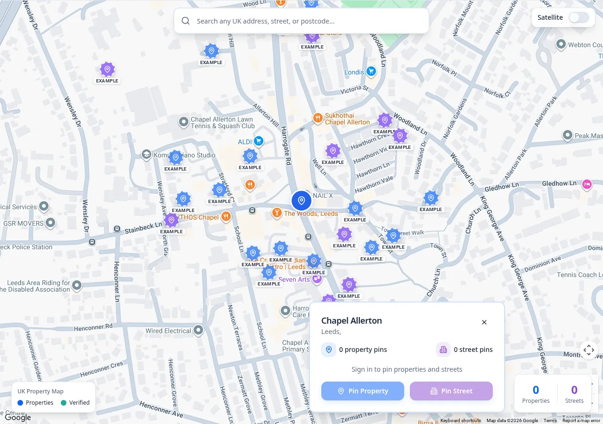Click the blue Properties legend dot

(x=20, y=403)
